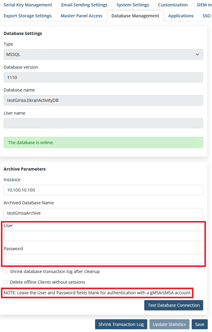Save the database settings
This screenshot has width=212, height=332.
[200, 324]
